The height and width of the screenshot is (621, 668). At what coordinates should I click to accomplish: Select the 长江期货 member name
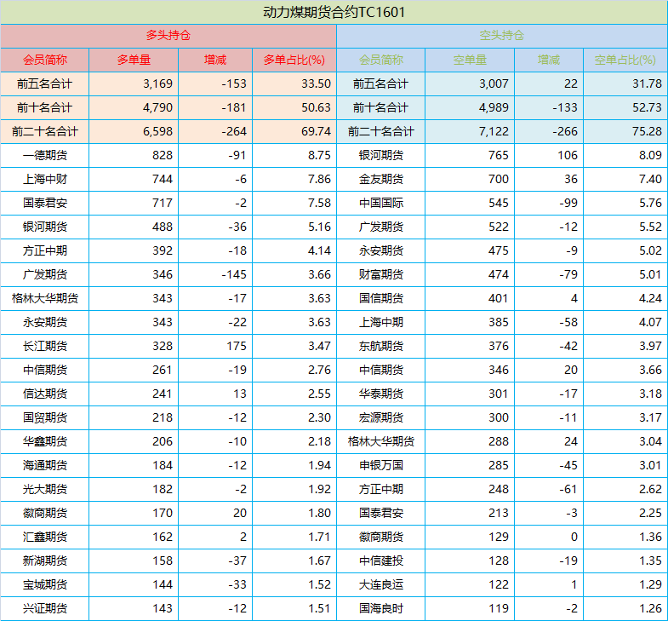[x=45, y=346]
